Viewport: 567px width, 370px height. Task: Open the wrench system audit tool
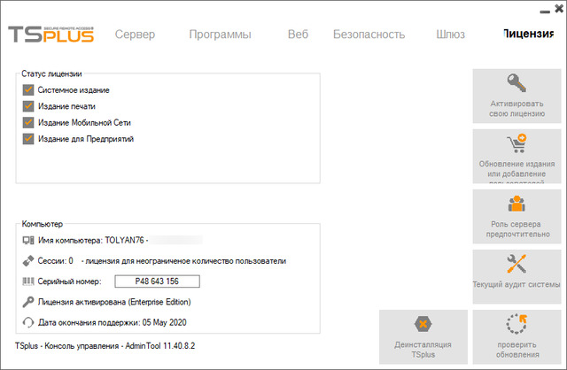point(517,264)
